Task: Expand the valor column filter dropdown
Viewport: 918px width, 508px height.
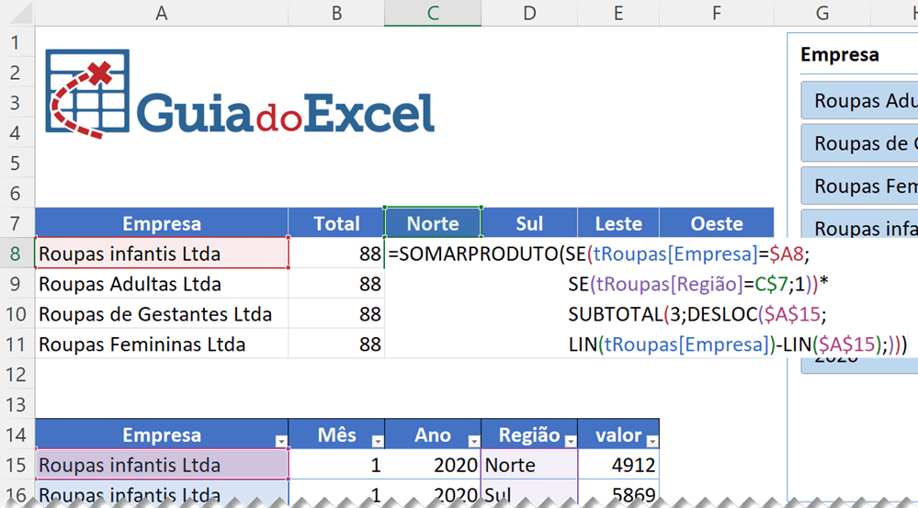Action: [x=652, y=442]
